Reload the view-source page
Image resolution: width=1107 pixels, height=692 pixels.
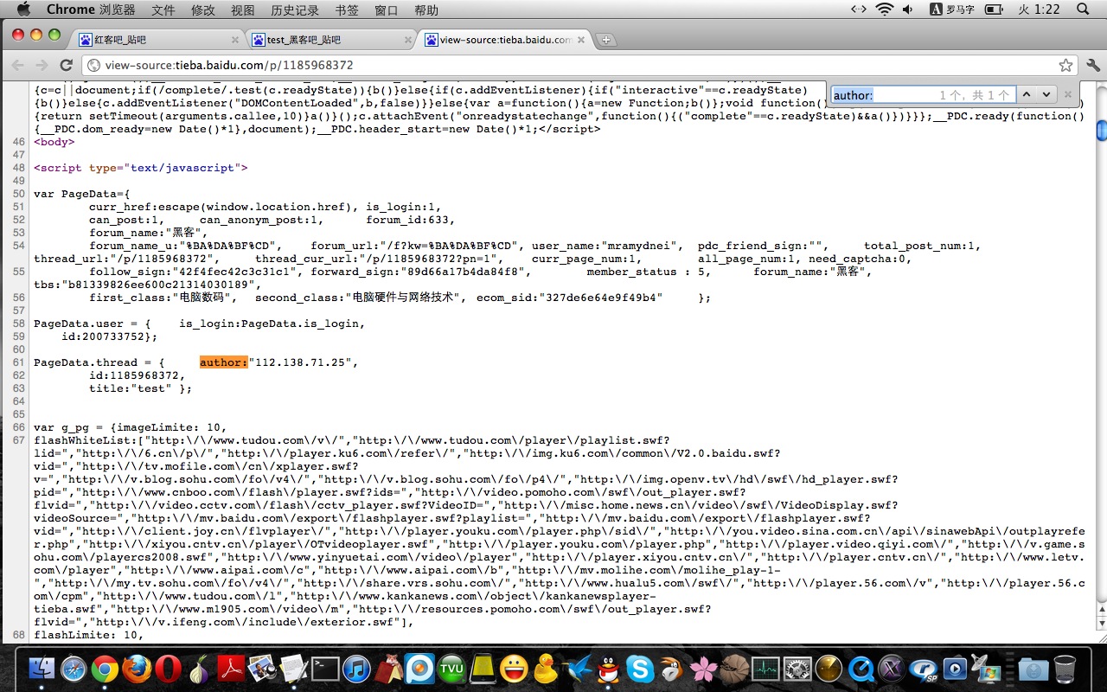pyautogui.click(x=66, y=65)
